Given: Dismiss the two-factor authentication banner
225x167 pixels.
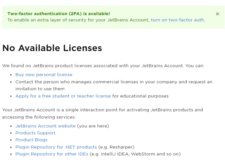Looking at the screenshot, I should pyautogui.click(x=217, y=14).
